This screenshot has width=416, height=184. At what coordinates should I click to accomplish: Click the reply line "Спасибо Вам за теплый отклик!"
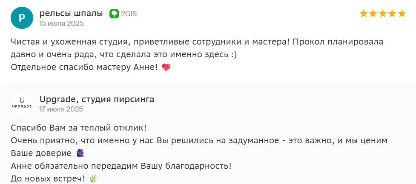pyautogui.click(x=78, y=128)
